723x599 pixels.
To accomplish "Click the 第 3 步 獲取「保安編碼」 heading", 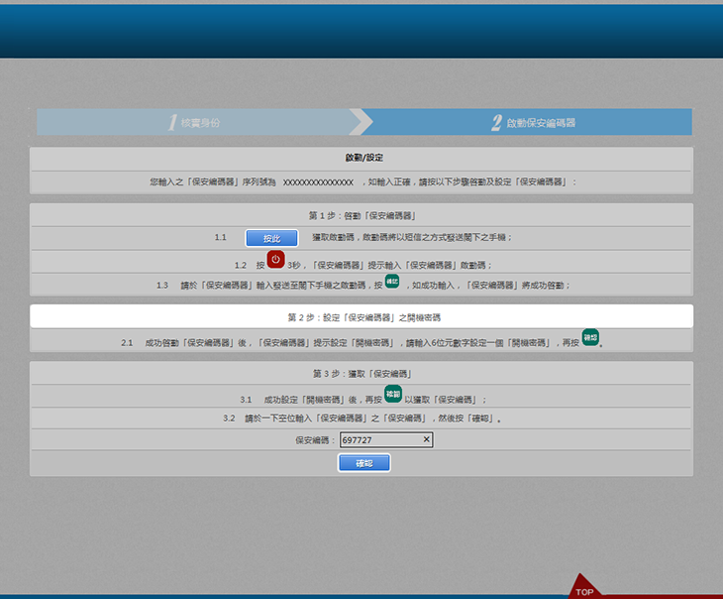I will (x=361, y=373).
